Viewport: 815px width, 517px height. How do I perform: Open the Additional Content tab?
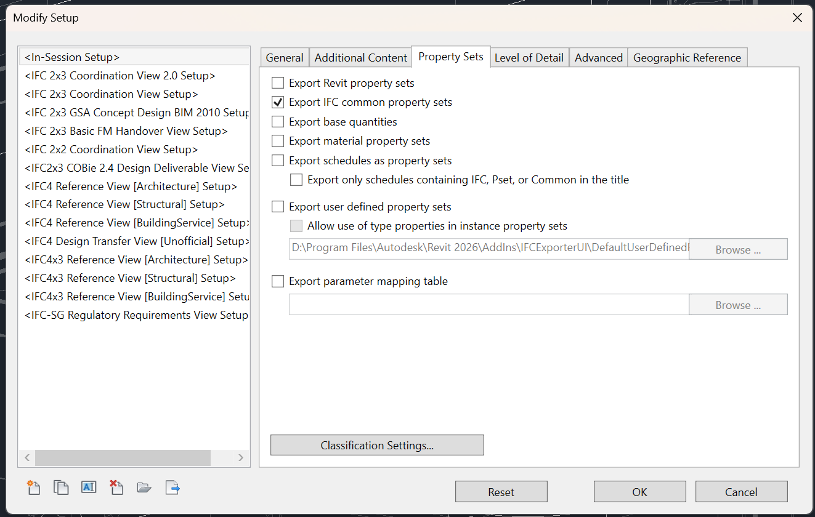click(361, 58)
